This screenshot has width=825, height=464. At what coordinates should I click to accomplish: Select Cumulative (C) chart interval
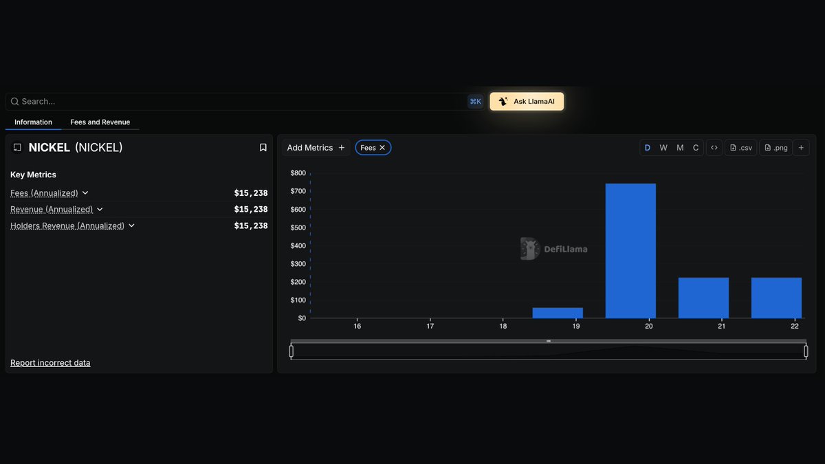[x=696, y=148]
